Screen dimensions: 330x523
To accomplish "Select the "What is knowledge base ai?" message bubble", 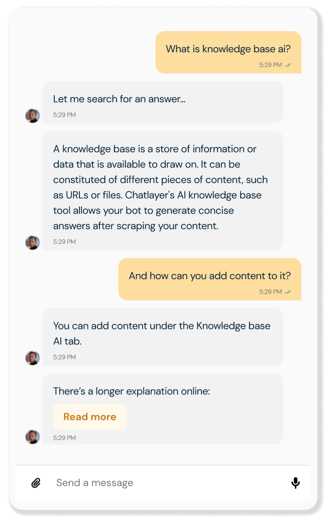I will click(228, 49).
